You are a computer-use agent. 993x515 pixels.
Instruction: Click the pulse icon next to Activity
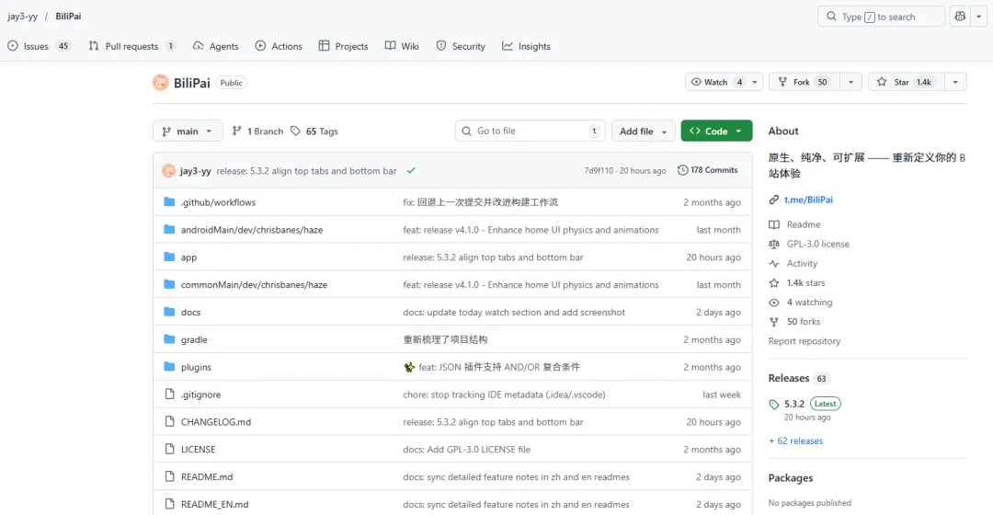click(774, 264)
